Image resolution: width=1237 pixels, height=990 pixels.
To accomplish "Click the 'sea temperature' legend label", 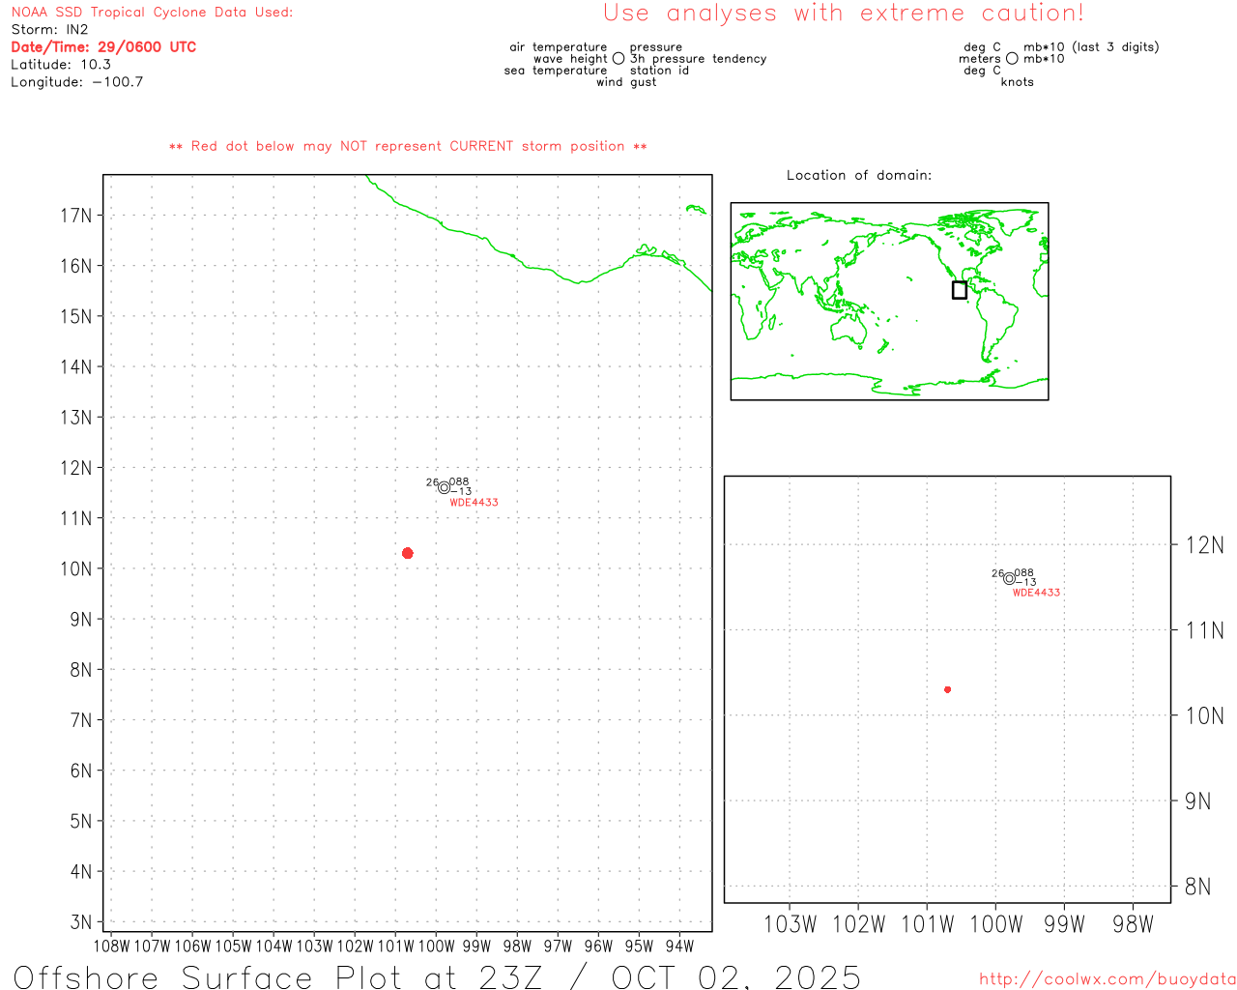I will pyautogui.click(x=556, y=71).
